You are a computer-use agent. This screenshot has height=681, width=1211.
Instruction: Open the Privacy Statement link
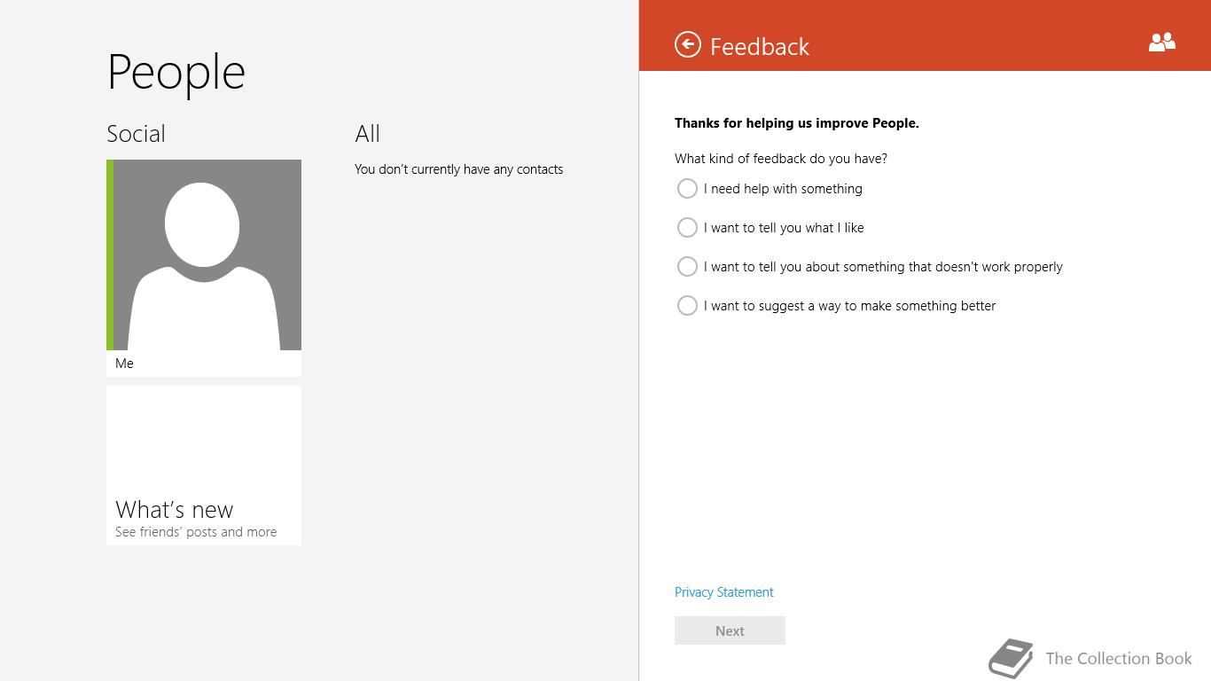point(723,592)
